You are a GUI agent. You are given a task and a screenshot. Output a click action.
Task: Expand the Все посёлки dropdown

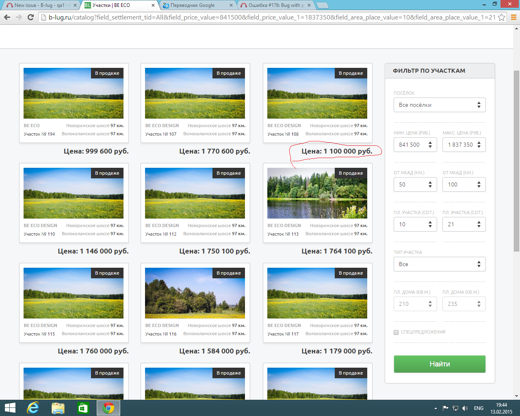point(440,105)
